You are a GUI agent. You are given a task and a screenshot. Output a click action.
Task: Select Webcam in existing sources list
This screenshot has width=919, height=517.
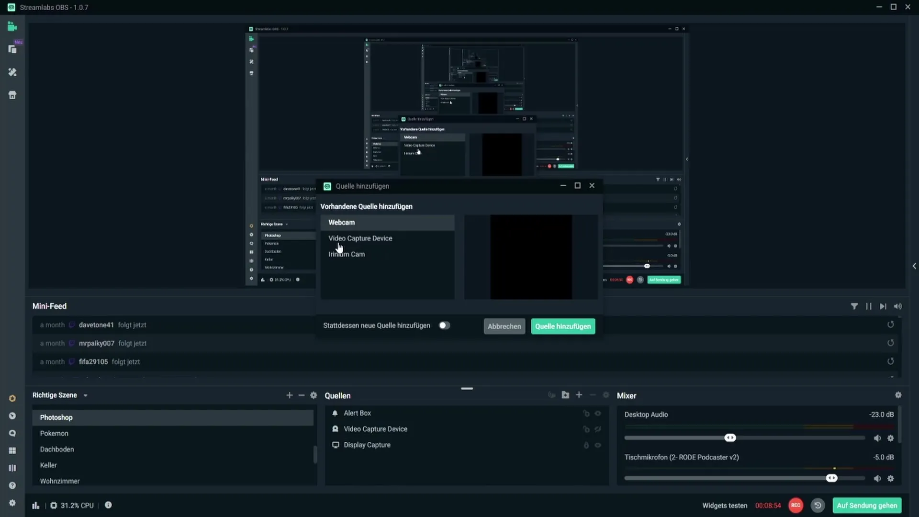387,223
